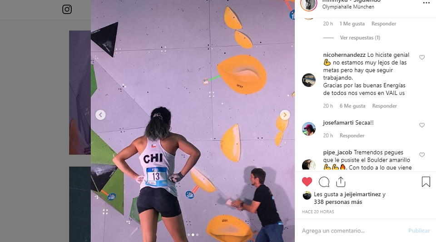This screenshot has width=436, height=242.
Task: Open josefamarti's profile avatar
Action: point(309,128)
